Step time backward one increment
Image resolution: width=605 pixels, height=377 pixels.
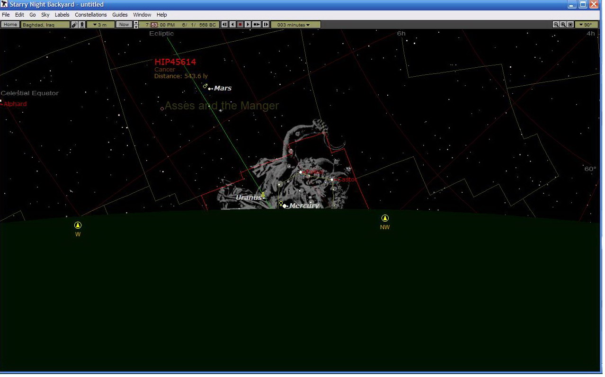pos(224,25)
